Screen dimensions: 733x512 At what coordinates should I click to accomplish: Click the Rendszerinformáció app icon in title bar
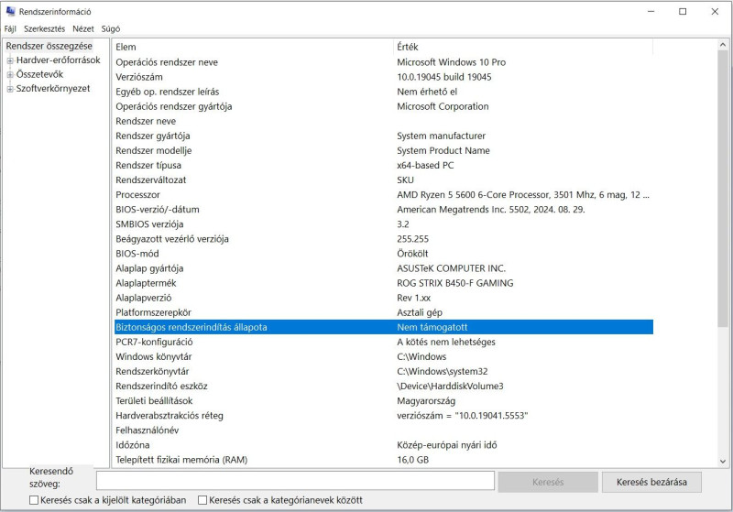10,11
